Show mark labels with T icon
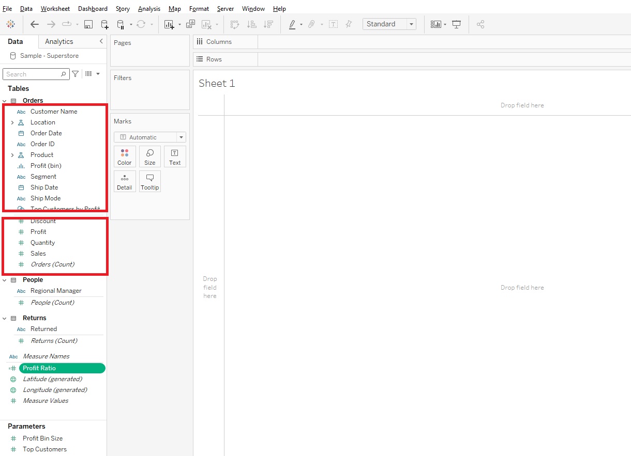Screen dimensions: 631x456 coord(334,24)
